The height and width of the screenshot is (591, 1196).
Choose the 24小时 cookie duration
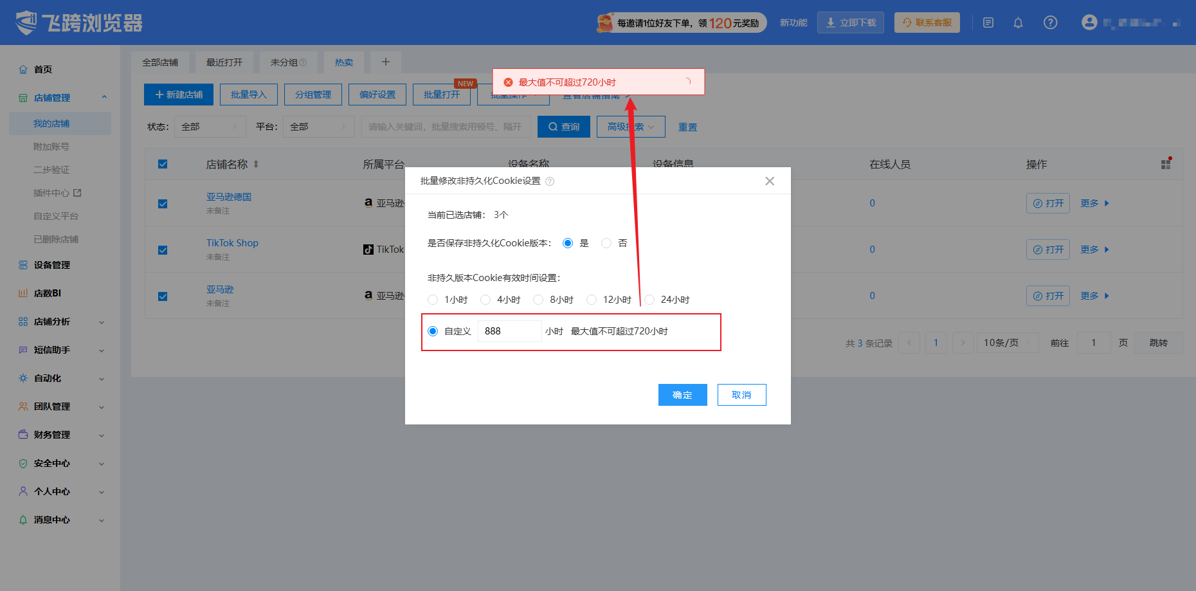point(649,300)
